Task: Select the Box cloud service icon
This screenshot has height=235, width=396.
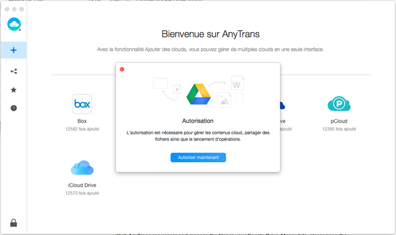Action: 82,104
